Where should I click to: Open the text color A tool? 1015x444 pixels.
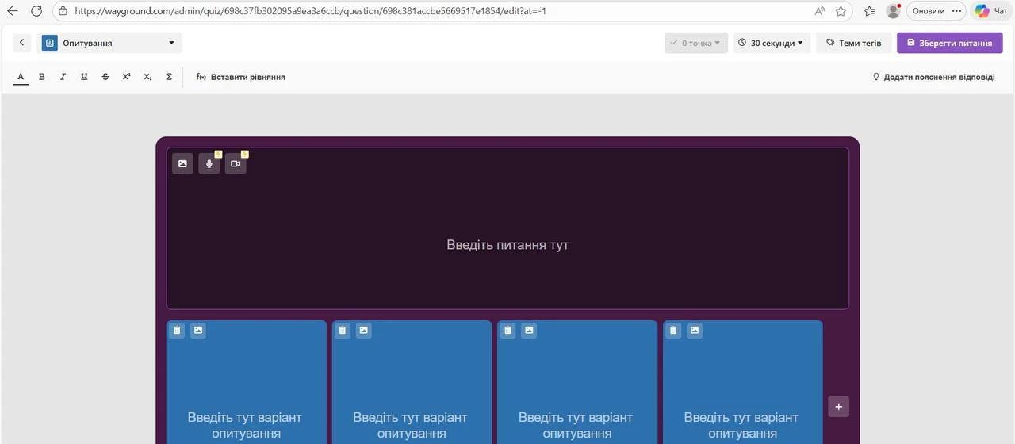[x=21, y=77]
